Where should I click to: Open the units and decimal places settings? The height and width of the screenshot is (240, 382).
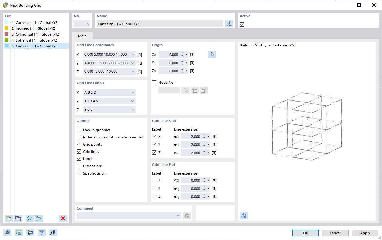[19, 232]
